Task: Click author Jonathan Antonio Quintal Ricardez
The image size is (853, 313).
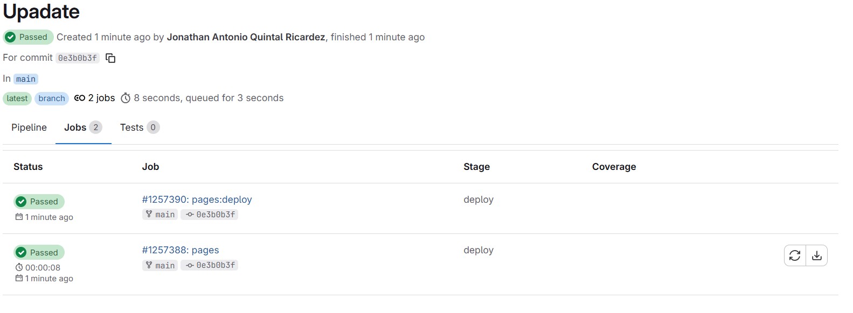Action: pos(246,37)
